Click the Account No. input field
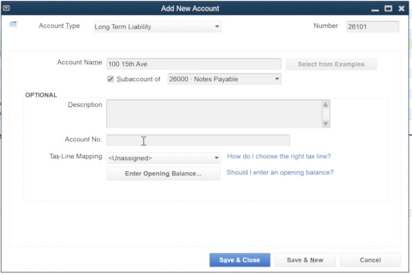This screenshot has height=275, width=412. pyautogui.click(x=197, y=141)
